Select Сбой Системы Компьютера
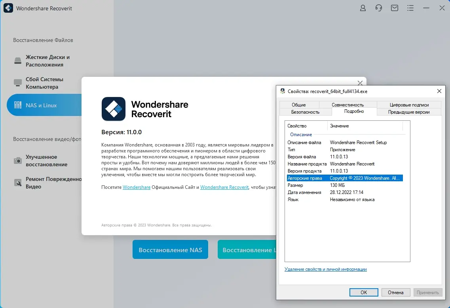This screenshot has width=450, height=308. [x=44, y=83]
